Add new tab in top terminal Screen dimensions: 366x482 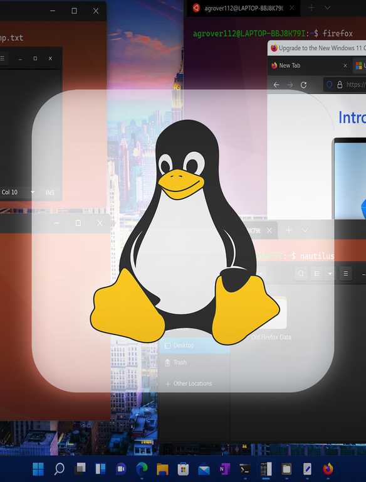311,8
